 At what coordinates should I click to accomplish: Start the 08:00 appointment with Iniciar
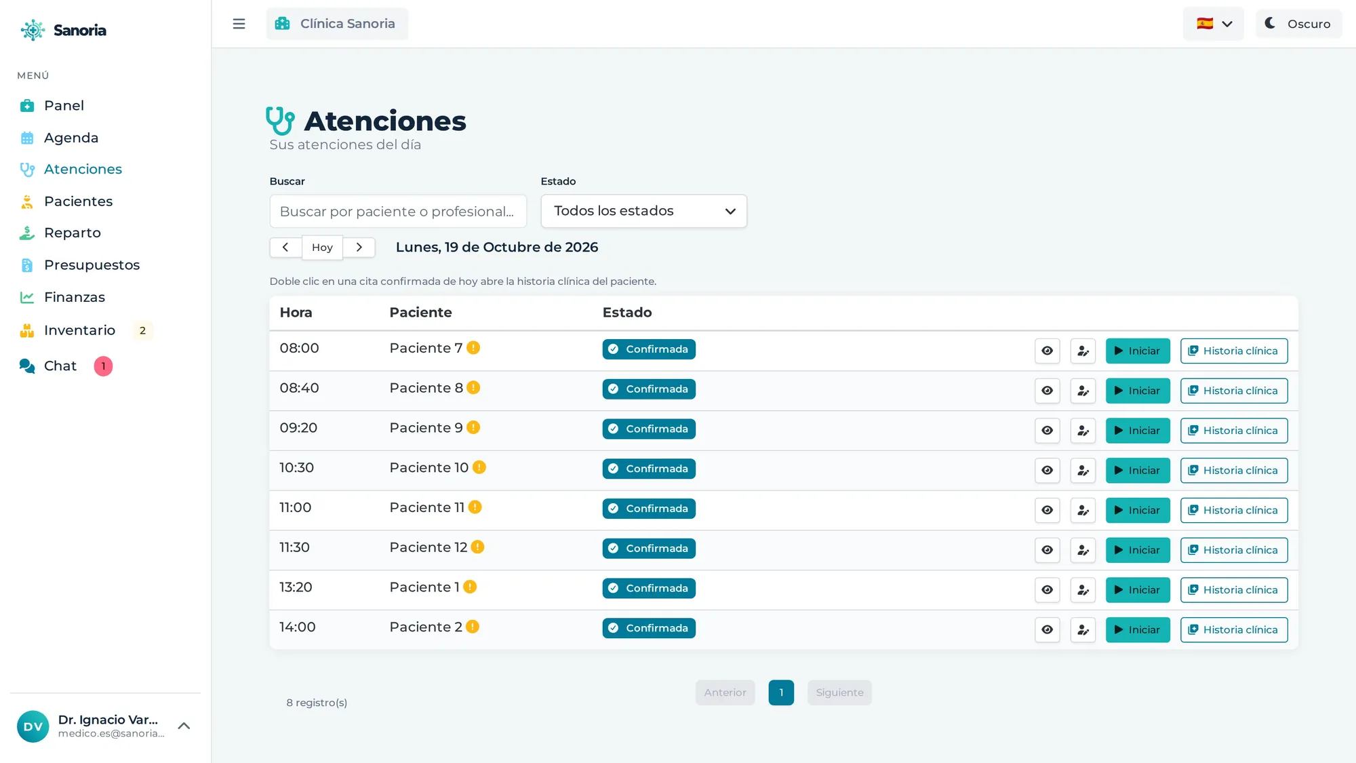pos(1138,351)
